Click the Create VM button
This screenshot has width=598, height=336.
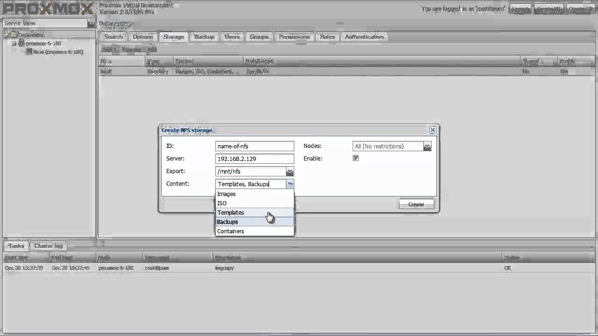[x=548, y=9]
